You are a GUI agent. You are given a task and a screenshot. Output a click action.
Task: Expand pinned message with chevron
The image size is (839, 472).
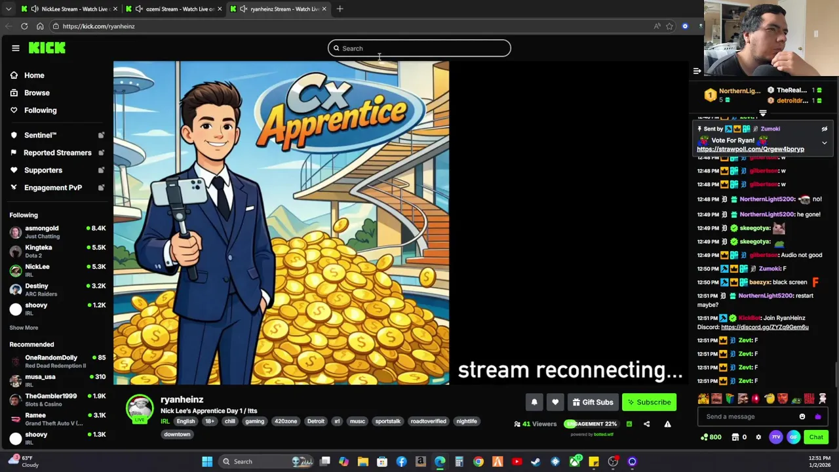click(825, 142)
